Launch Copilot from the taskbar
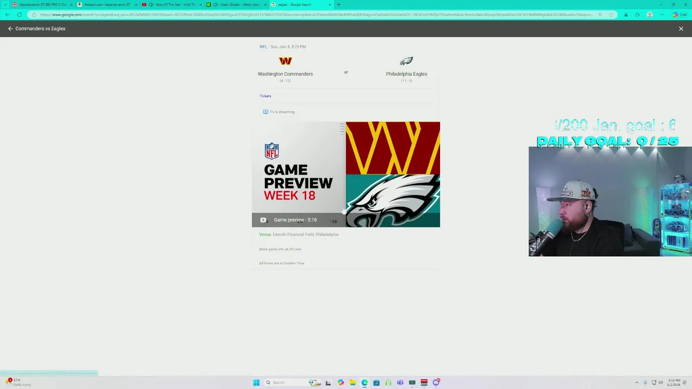The image size is (692, 389). [x=341, y=383]
